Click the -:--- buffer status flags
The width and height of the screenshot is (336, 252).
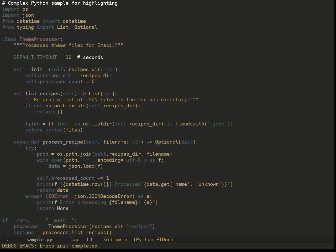(10, 239)
